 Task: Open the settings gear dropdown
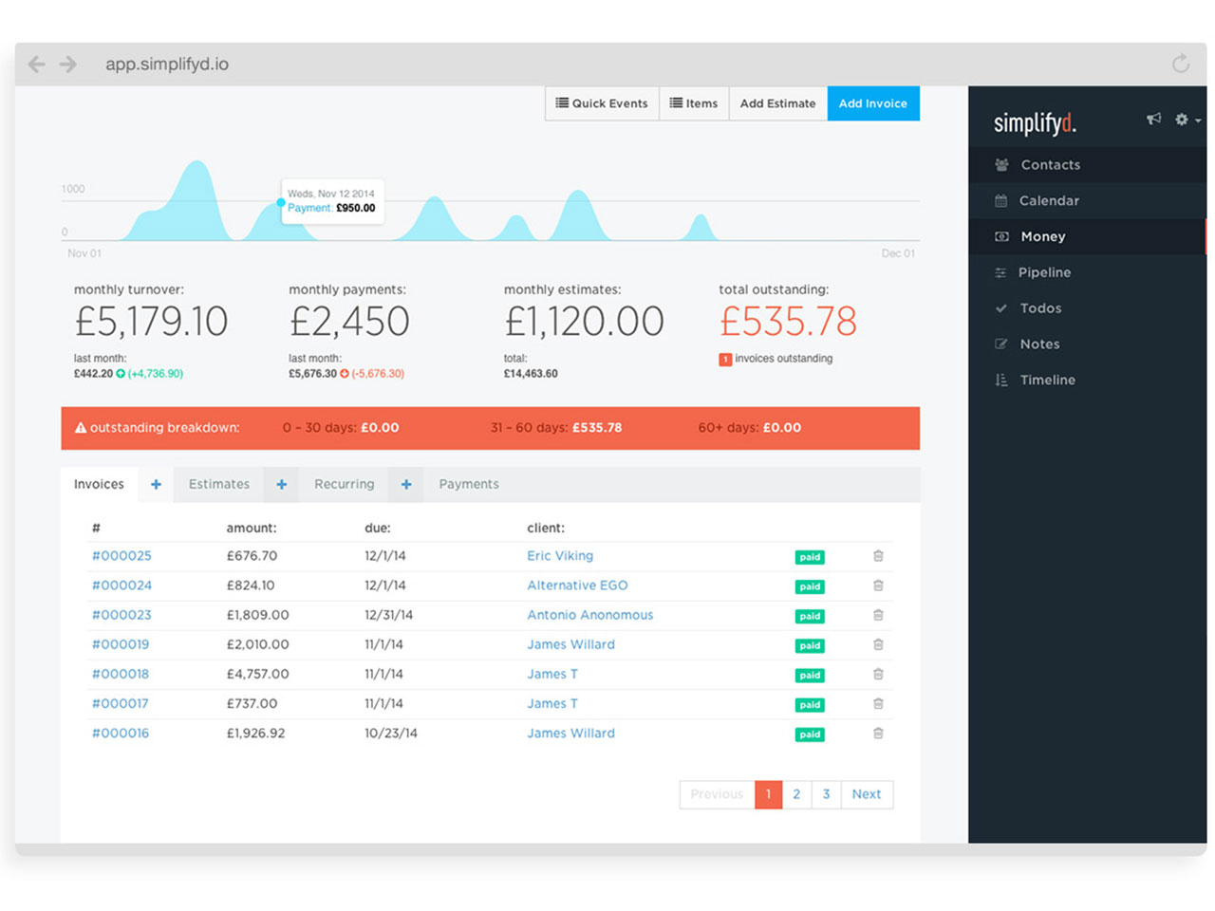[x=1186, y=120]
